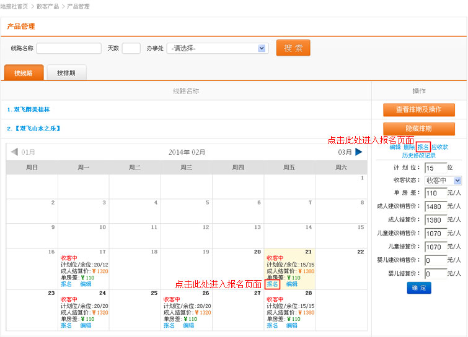468x337 pixels.
Task: Click 报名 on February 26 cell
Action: coord(169,325)
